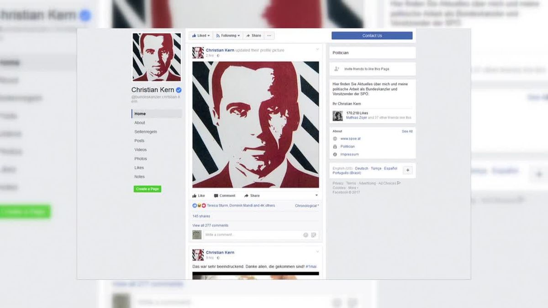Click See All in the About panel
The image size is (548, 308).
(x=407, y=131)
